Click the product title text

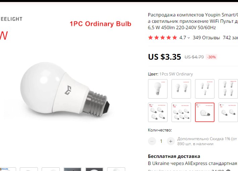pyautogui.click(x=193, y=21)
